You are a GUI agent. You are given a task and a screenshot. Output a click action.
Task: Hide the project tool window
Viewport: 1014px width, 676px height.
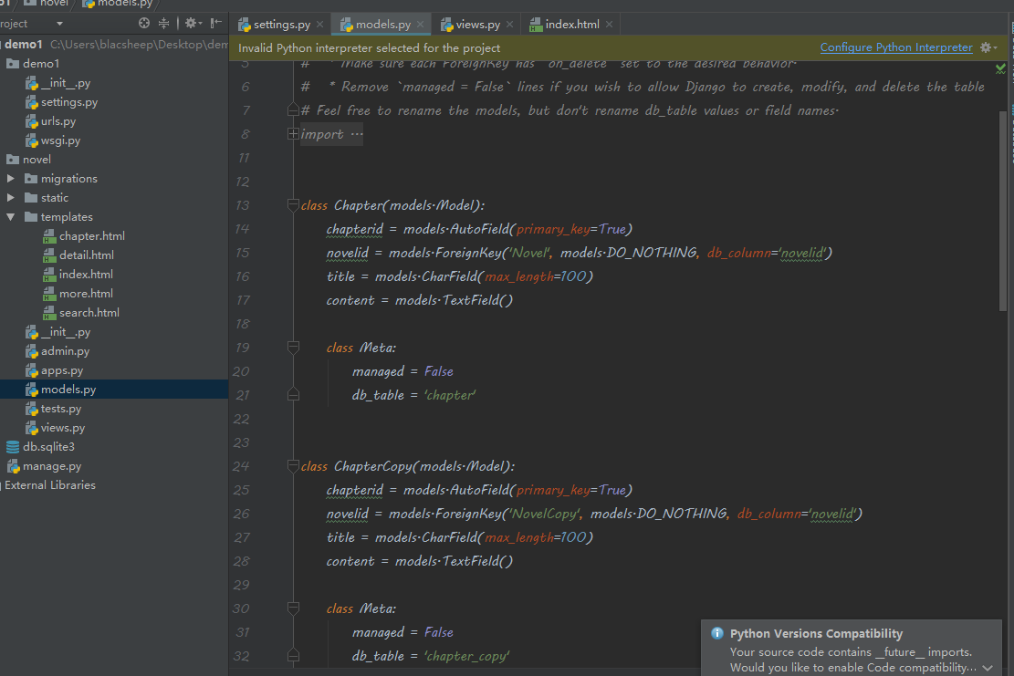(x=215, y=24)
